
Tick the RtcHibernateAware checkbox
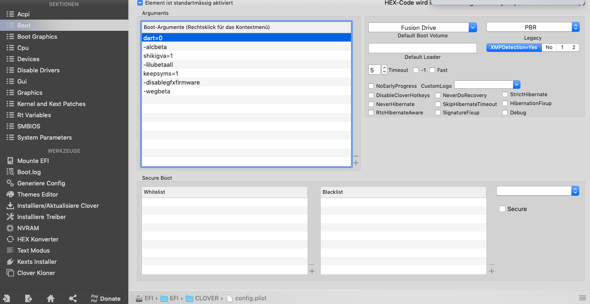[x=371, y=113]
